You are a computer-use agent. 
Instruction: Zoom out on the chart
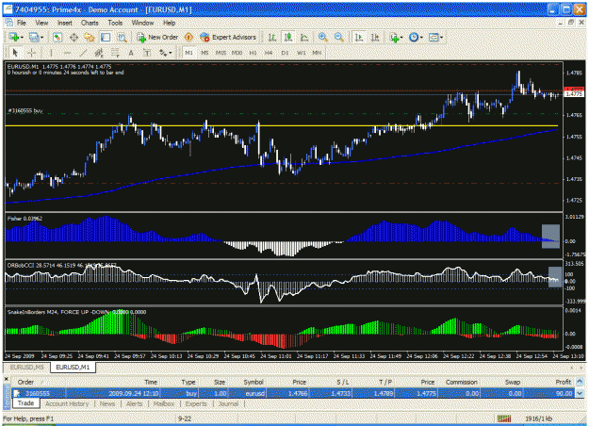(338, 37)
